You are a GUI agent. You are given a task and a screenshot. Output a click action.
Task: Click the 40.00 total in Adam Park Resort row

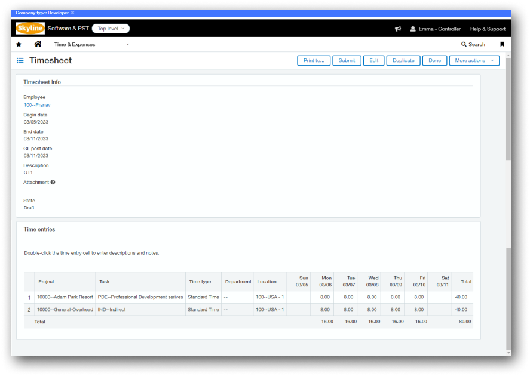(x=461, y=297)
